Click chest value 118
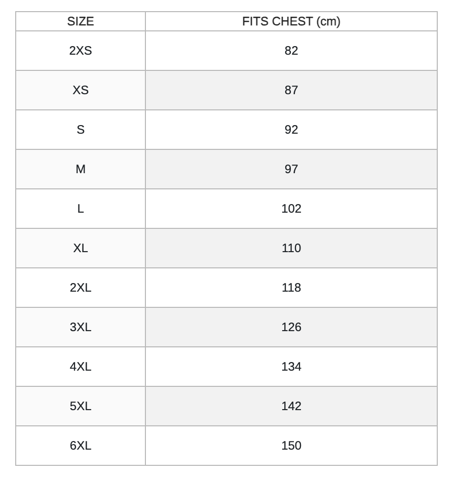The image size is (455, 478). (x=291, y=288)
